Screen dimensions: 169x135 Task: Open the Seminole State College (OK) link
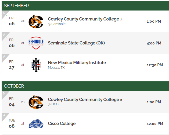tap(76, 43)
